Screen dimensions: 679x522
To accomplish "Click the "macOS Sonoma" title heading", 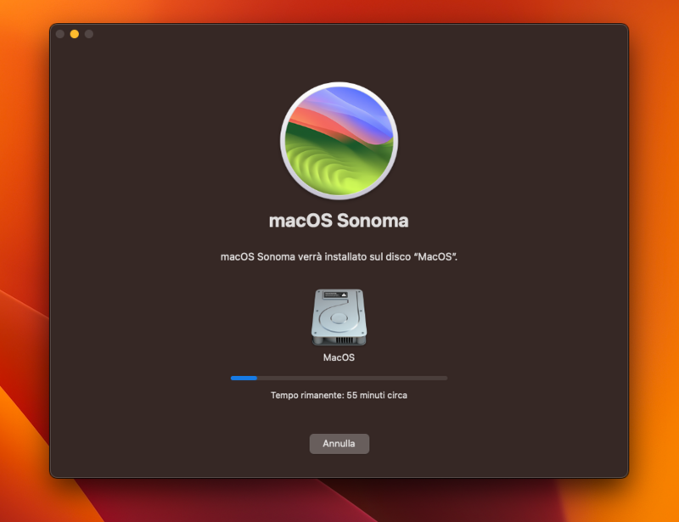I will [339, 220].
